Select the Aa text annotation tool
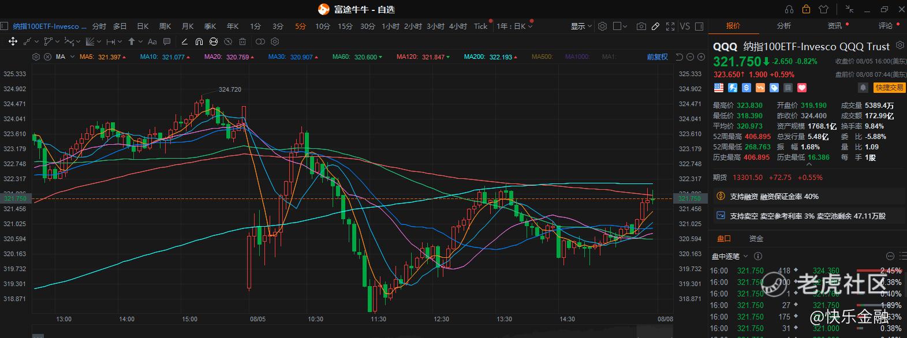This screenshot has height=338, width=907. pos(152,42)
